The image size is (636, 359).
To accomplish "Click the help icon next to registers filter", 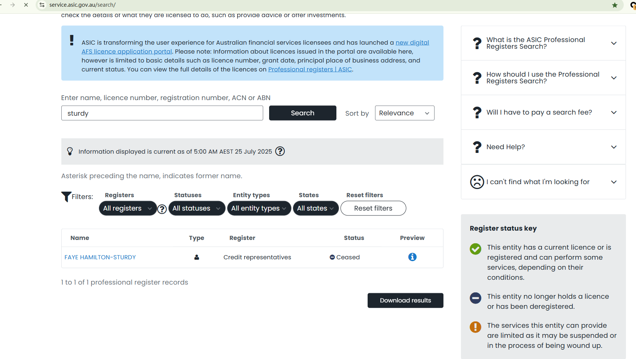I will (162, 209).
